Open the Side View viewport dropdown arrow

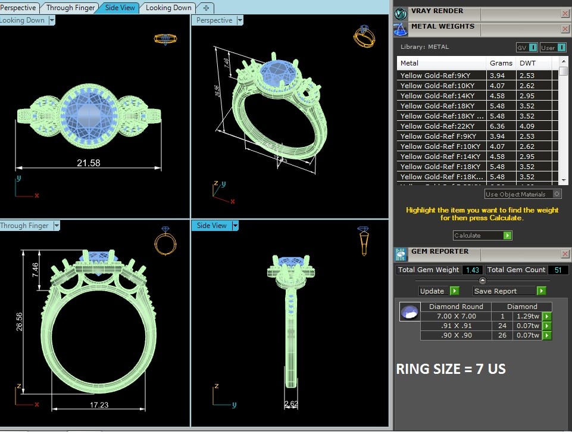[x=235, y=226]
